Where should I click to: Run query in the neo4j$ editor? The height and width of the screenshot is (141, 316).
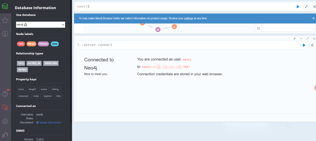(x=298, y=7)
